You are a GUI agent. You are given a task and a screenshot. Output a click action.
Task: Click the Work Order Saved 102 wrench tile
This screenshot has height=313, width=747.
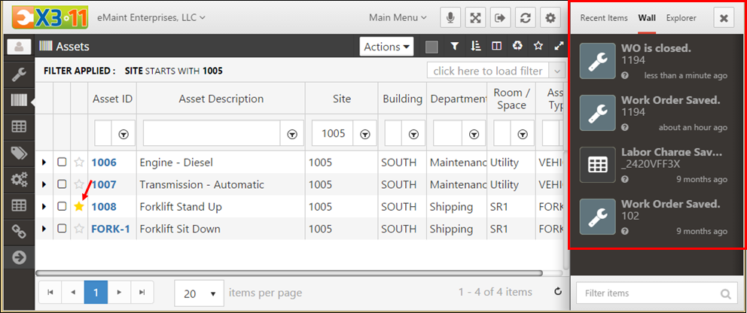point(597,217)
